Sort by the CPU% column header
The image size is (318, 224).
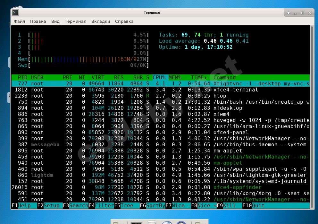coord(159,77)
